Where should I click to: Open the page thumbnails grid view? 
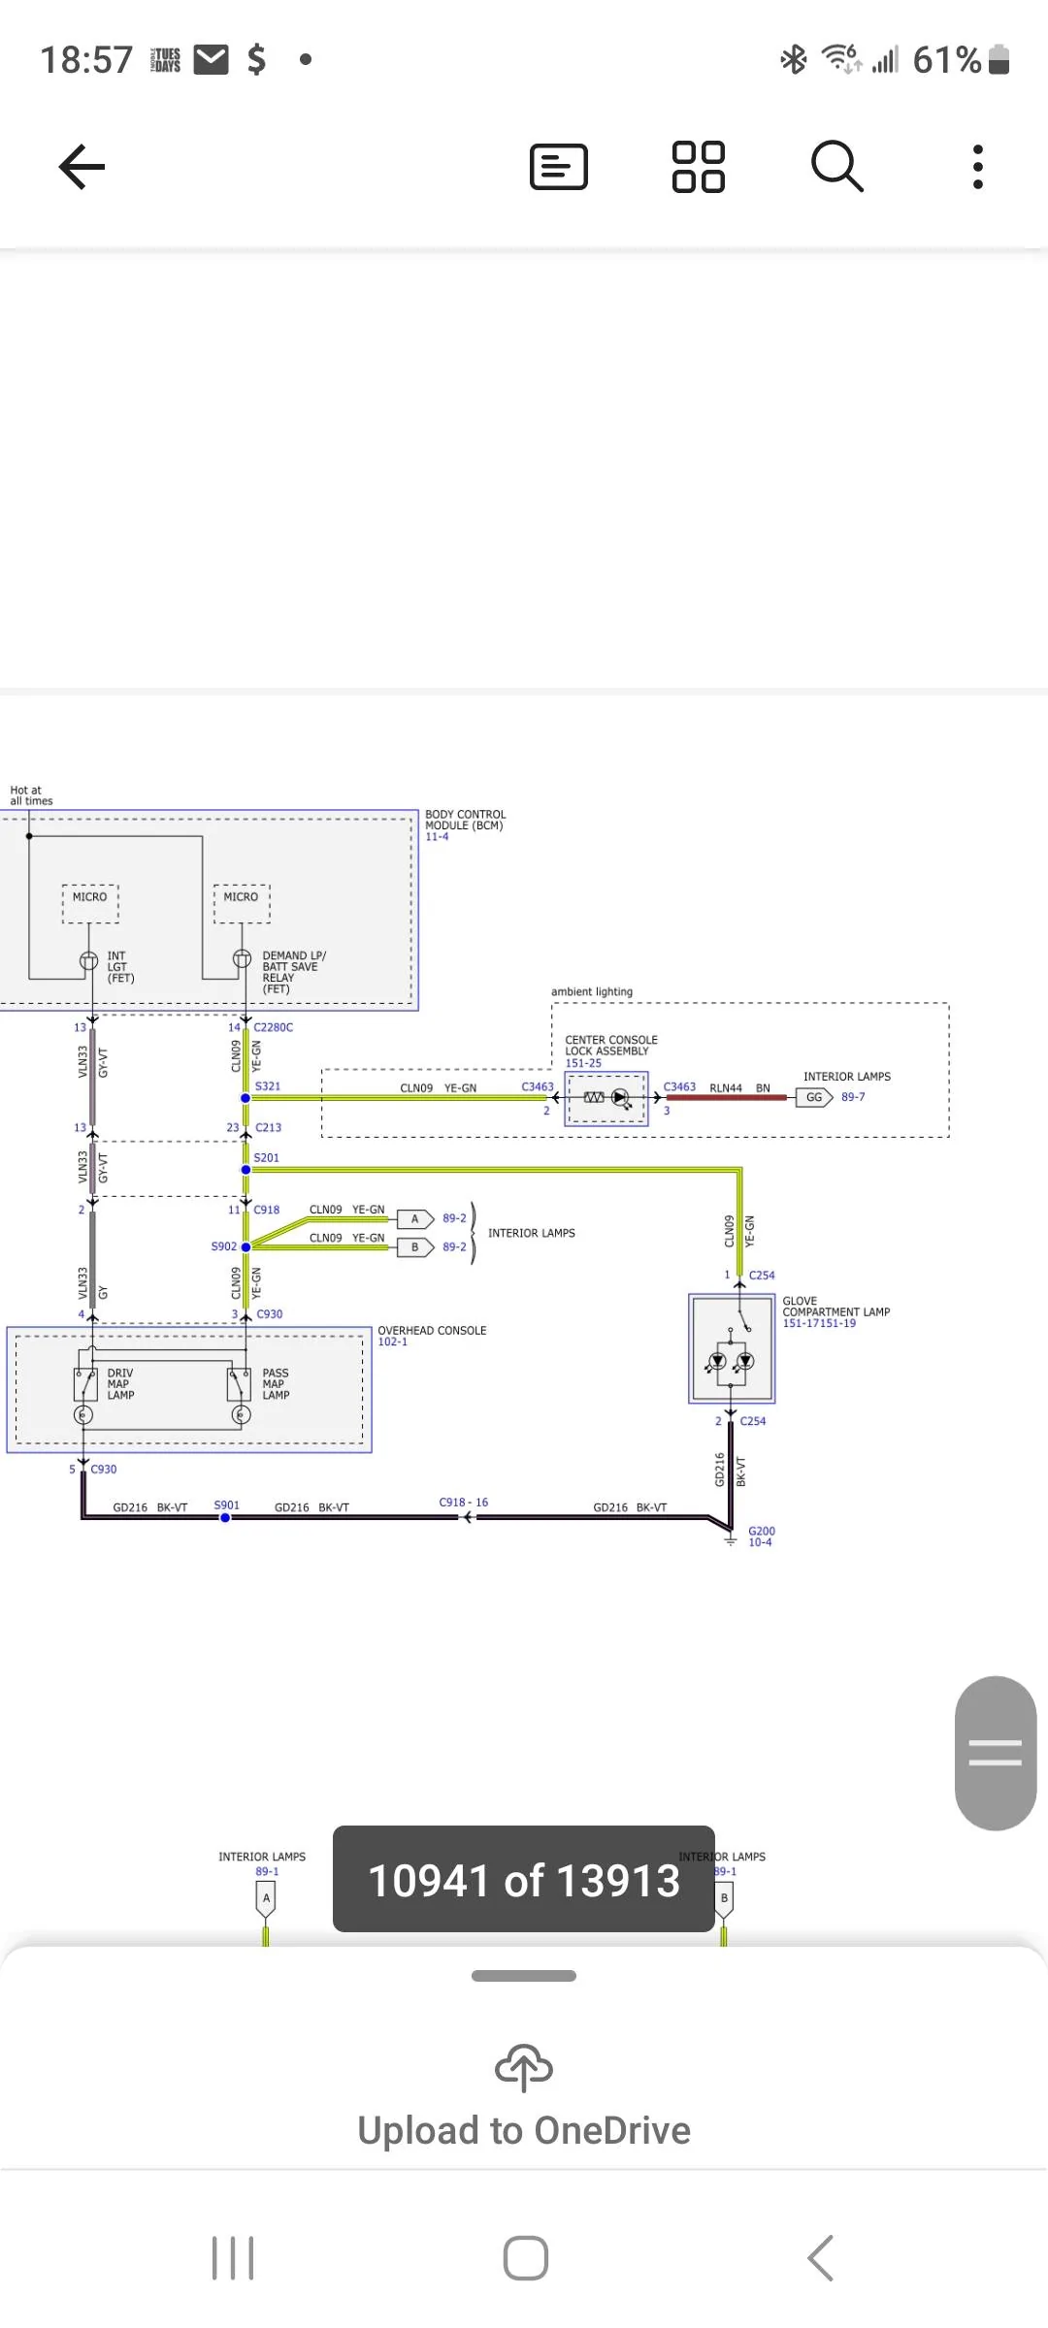(x=699, y=167)
